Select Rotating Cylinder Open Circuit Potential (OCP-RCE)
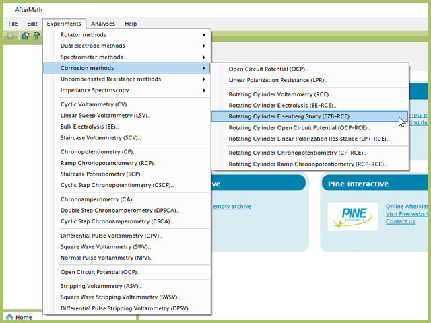This screenshot has width=431, height=323. [x=310, y=128]
